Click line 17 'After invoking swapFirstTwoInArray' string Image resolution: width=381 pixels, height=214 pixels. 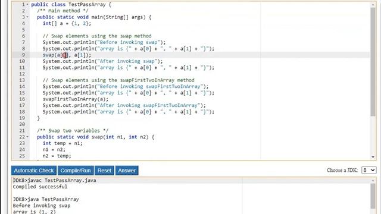[148, 106]
